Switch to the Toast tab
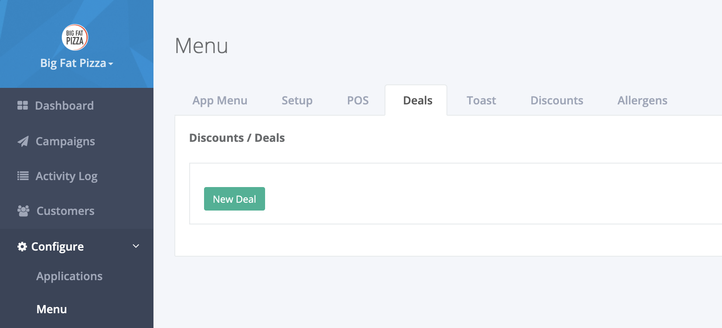Viewport: 722px width, 328px height. click(481, 100)
